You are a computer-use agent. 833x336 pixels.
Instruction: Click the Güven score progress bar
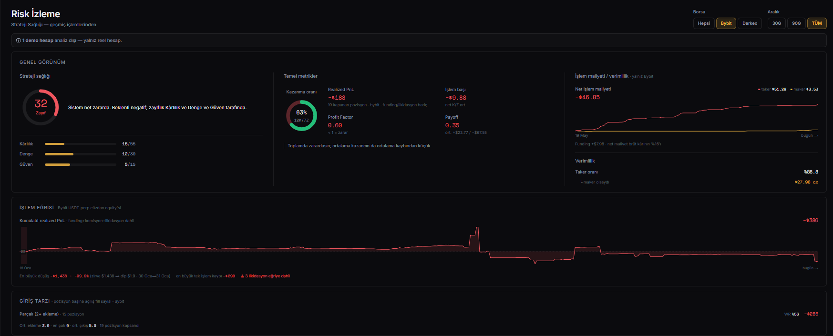[x=81, y=164]
